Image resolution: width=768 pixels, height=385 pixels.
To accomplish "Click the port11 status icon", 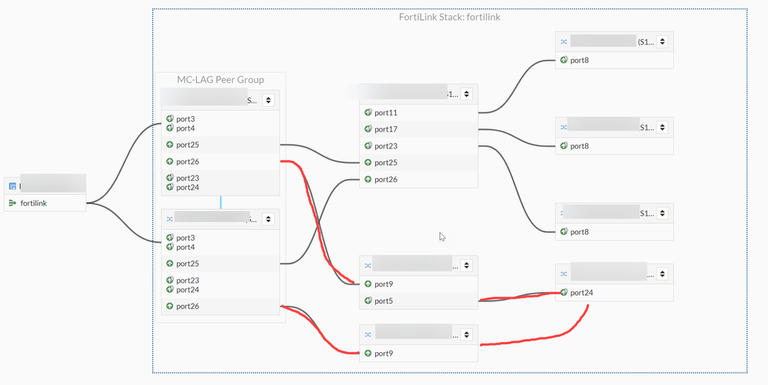I will (368, 112).
